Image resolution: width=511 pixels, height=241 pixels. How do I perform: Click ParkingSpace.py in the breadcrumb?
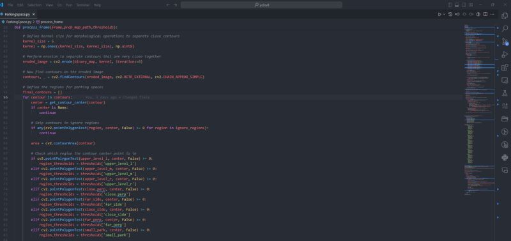19,22
